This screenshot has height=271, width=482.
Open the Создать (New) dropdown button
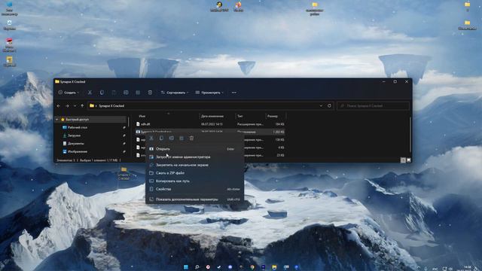point(69,93)
